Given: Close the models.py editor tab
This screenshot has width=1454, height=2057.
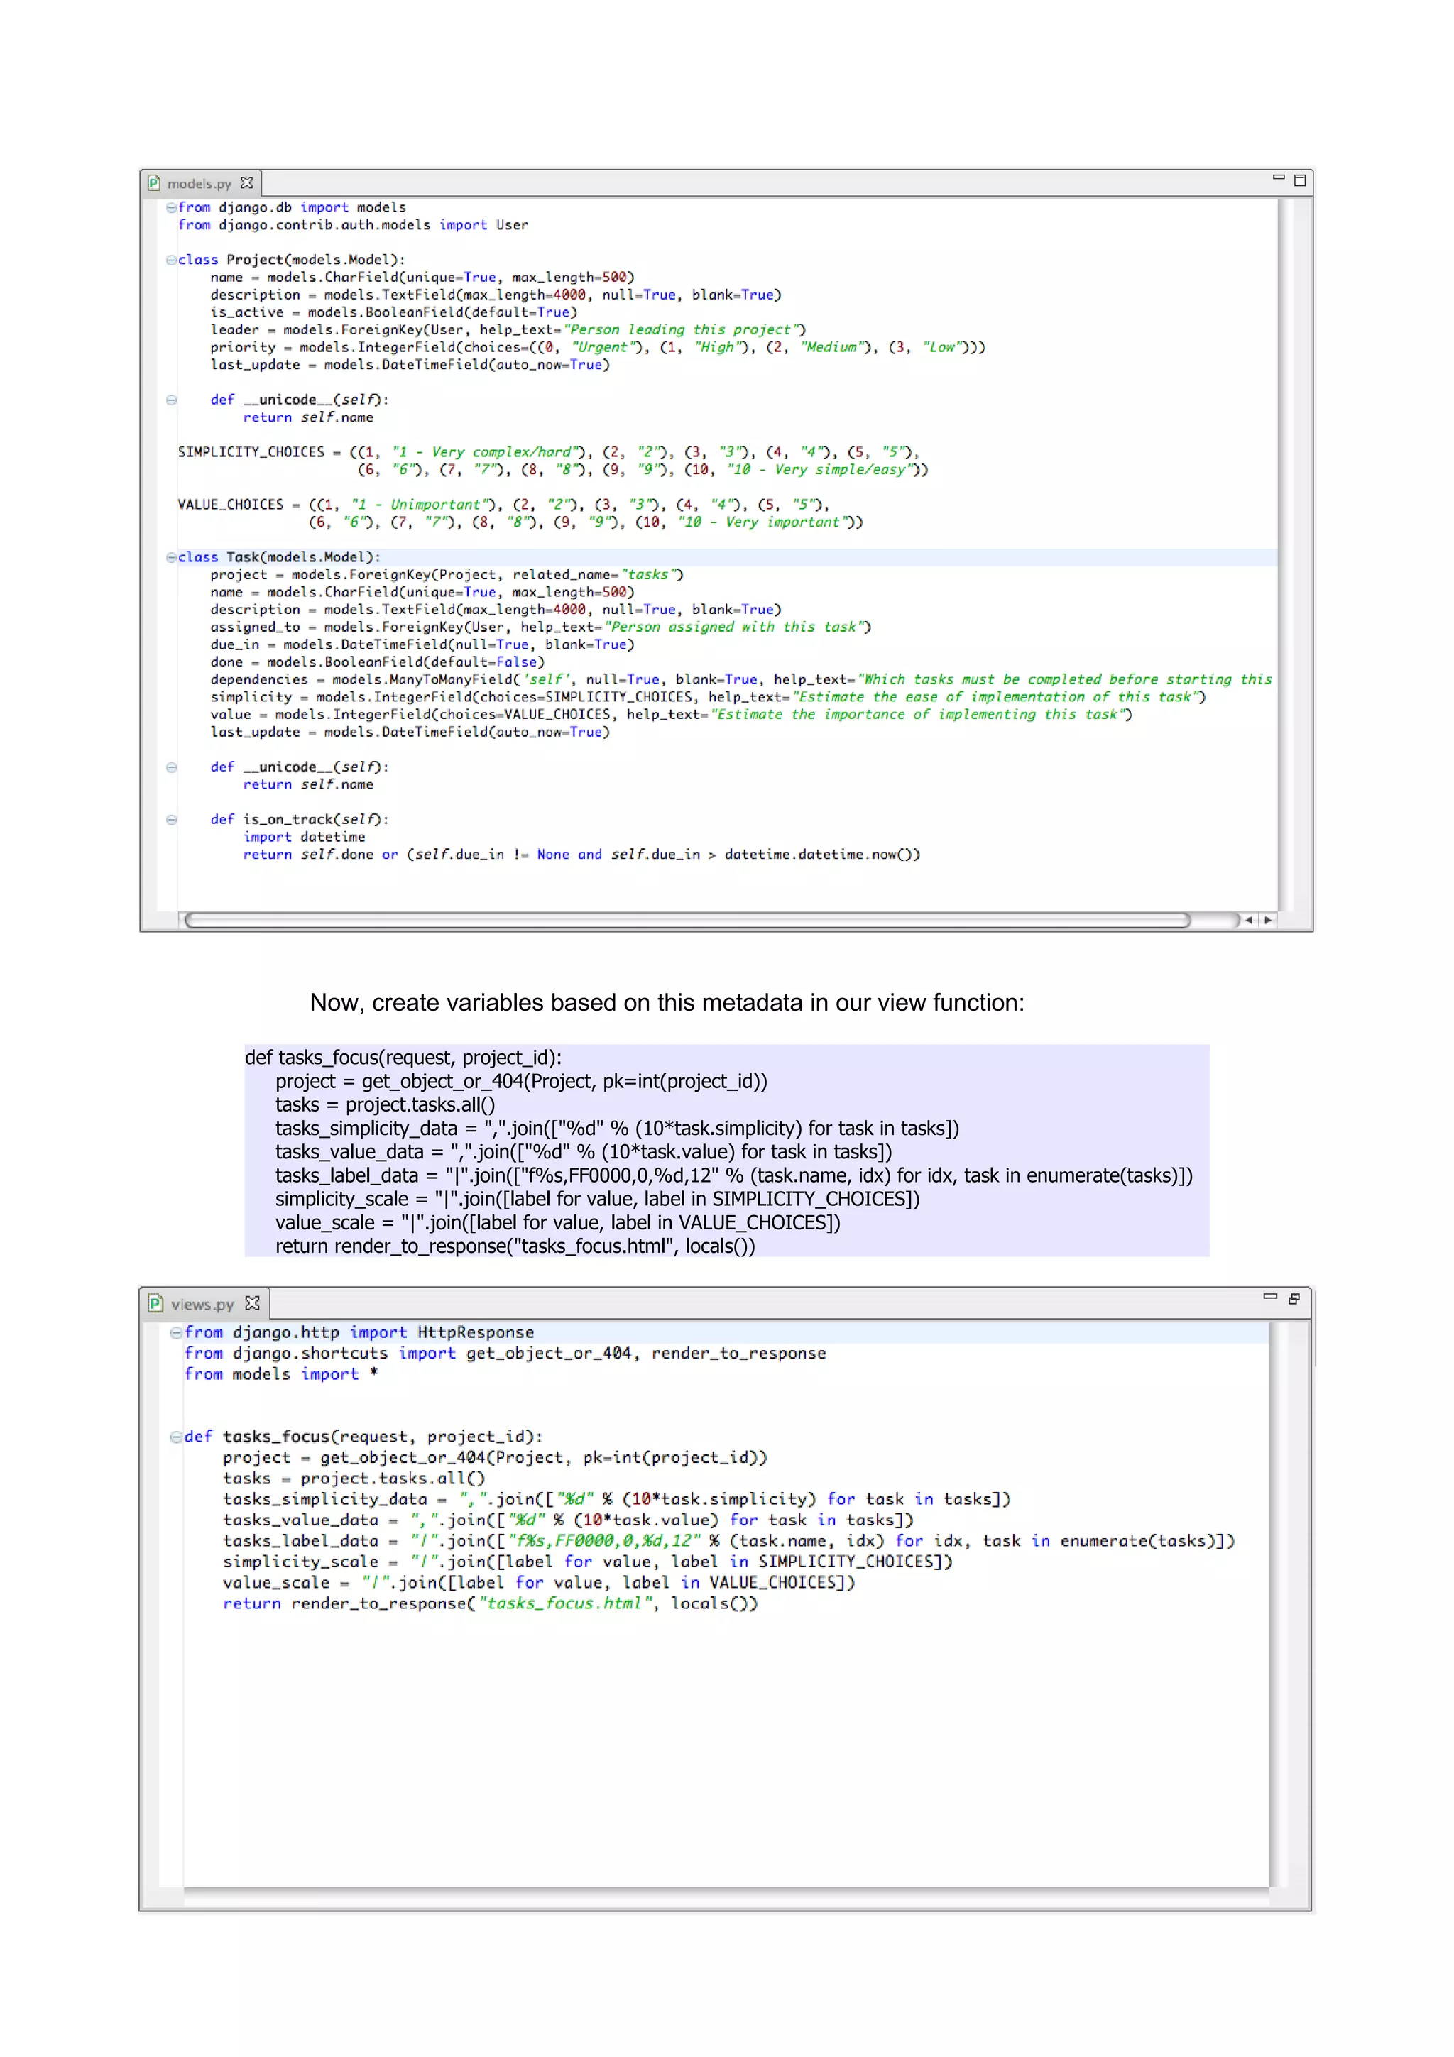Looking at the screenshot, I should [x=246, y=182].
